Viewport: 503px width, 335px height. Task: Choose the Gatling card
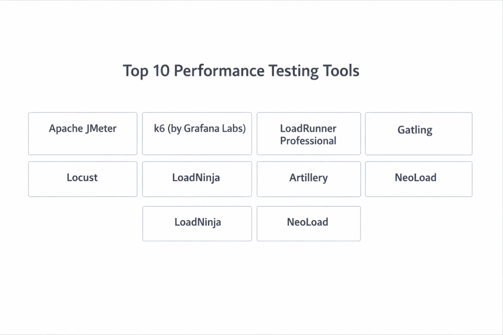[419, 133]
